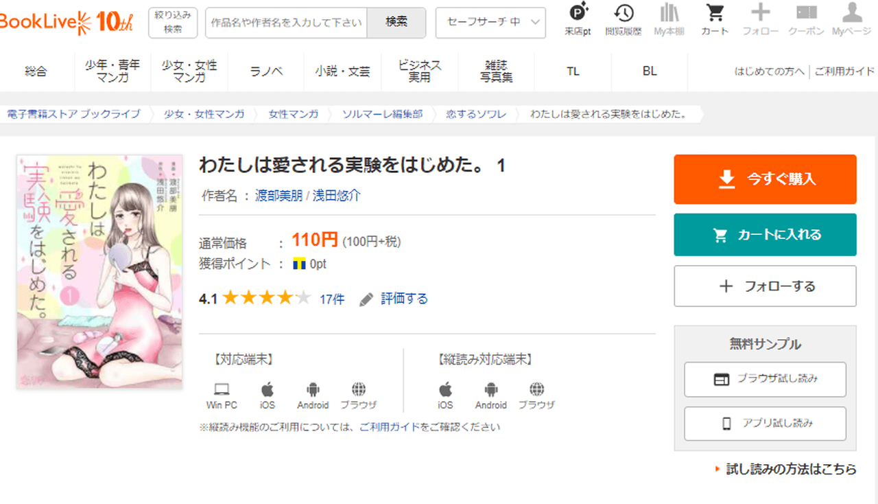Screen dimensions: 878x504
Task: Open the 来店pt points icon
Action: coord(578,14)
